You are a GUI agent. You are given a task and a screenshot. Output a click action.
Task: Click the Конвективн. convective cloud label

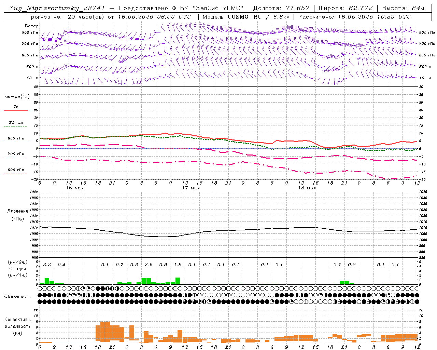[x=17, y=320]
